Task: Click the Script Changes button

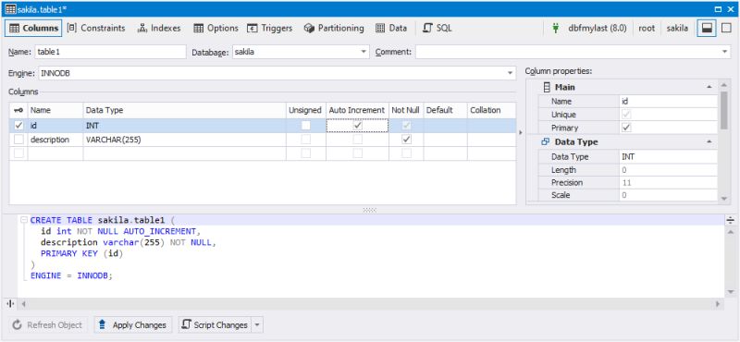Action: 216,325
